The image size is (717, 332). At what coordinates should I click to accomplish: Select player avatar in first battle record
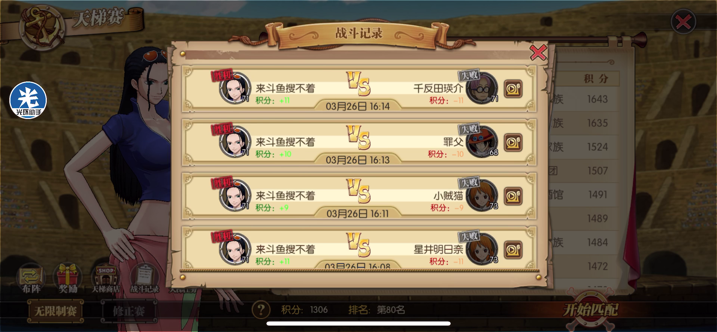235,88
